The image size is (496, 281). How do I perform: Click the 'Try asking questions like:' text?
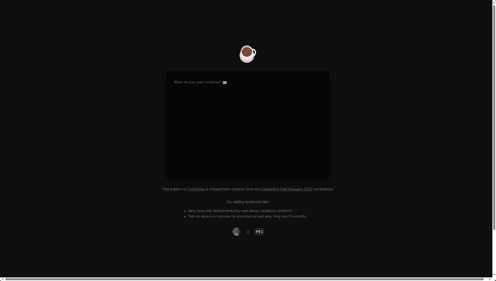pyautogui.click(x=248, y=202)
